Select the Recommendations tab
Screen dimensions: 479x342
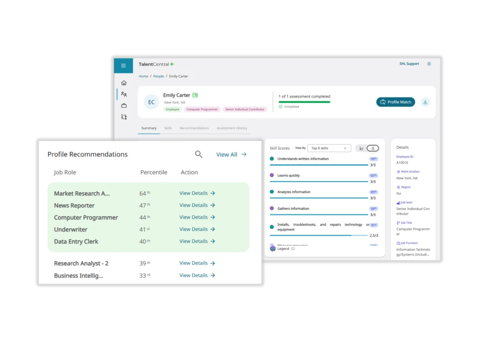coord(194,128)
